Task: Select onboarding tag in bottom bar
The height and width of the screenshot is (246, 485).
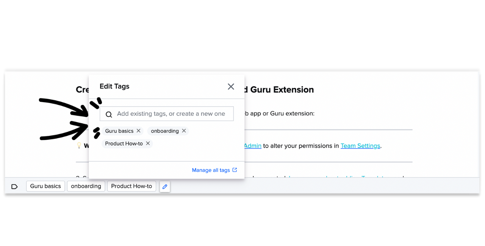Action: point(86,186)
